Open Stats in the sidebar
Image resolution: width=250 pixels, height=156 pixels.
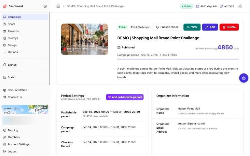coord(25,77)
